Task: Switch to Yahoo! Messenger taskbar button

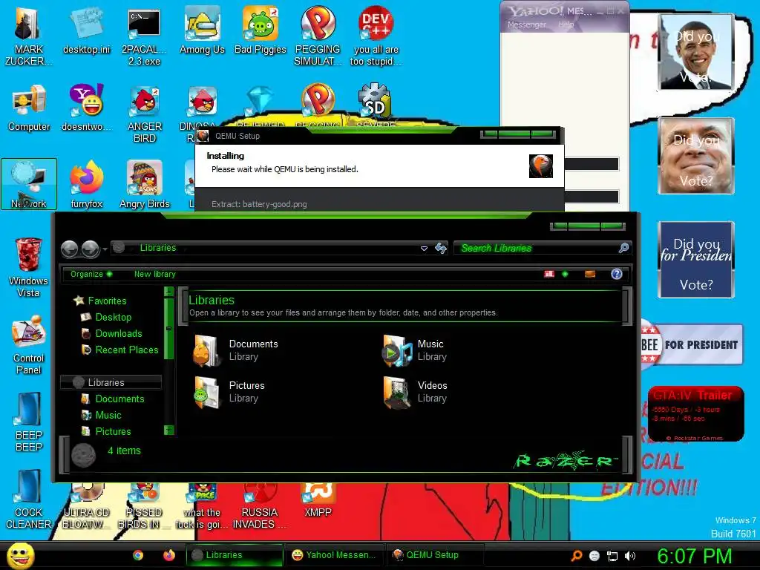Action: 335,555
